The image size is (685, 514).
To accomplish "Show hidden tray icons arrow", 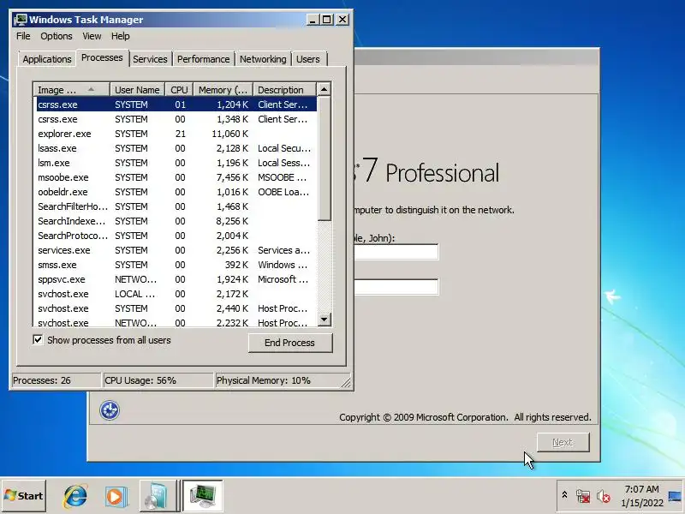I will point(564,495).
